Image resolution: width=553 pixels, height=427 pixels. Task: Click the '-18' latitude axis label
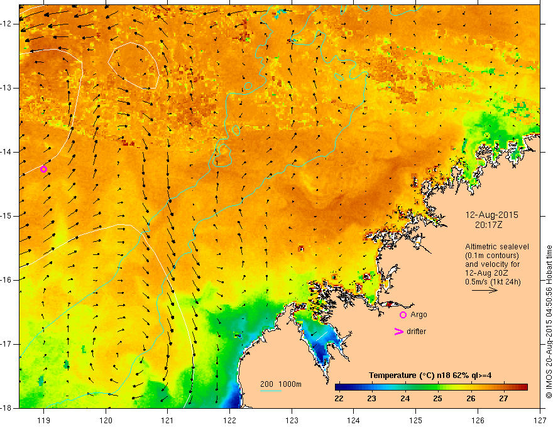[x=6, y=408]
